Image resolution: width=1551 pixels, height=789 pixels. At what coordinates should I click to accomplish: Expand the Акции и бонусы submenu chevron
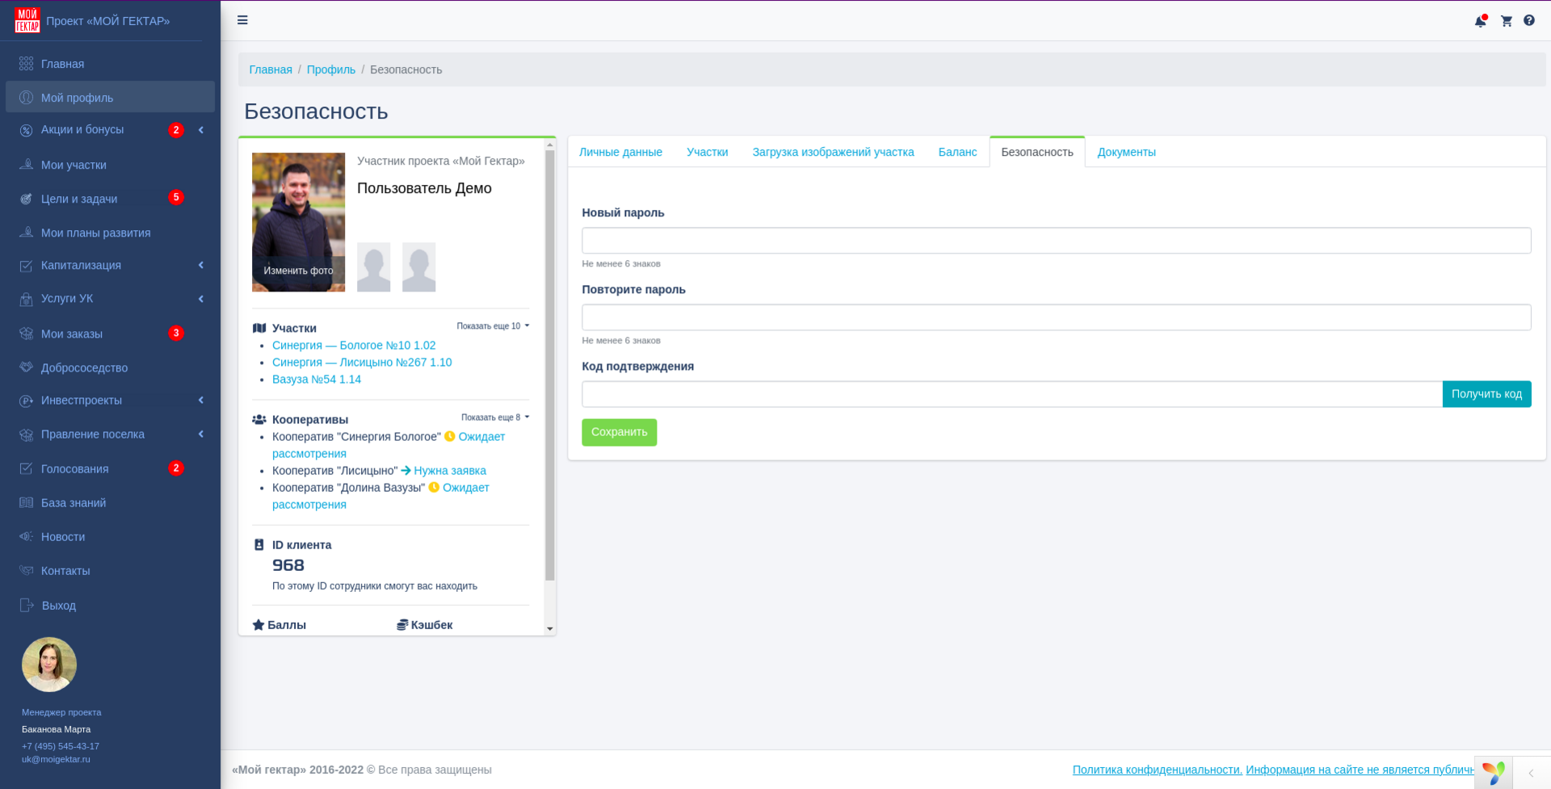pyautogui.click(x=201, y=130)
